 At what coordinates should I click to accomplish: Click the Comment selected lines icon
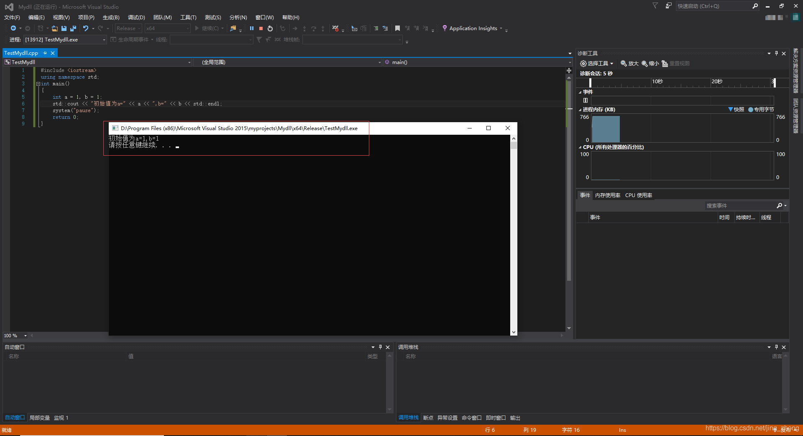coord(376,28)
